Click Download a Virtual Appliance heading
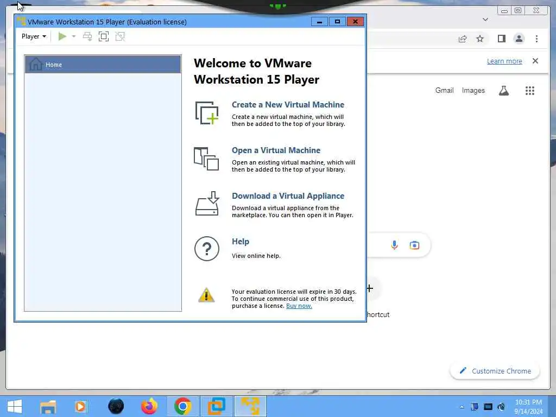 (288, 196)
